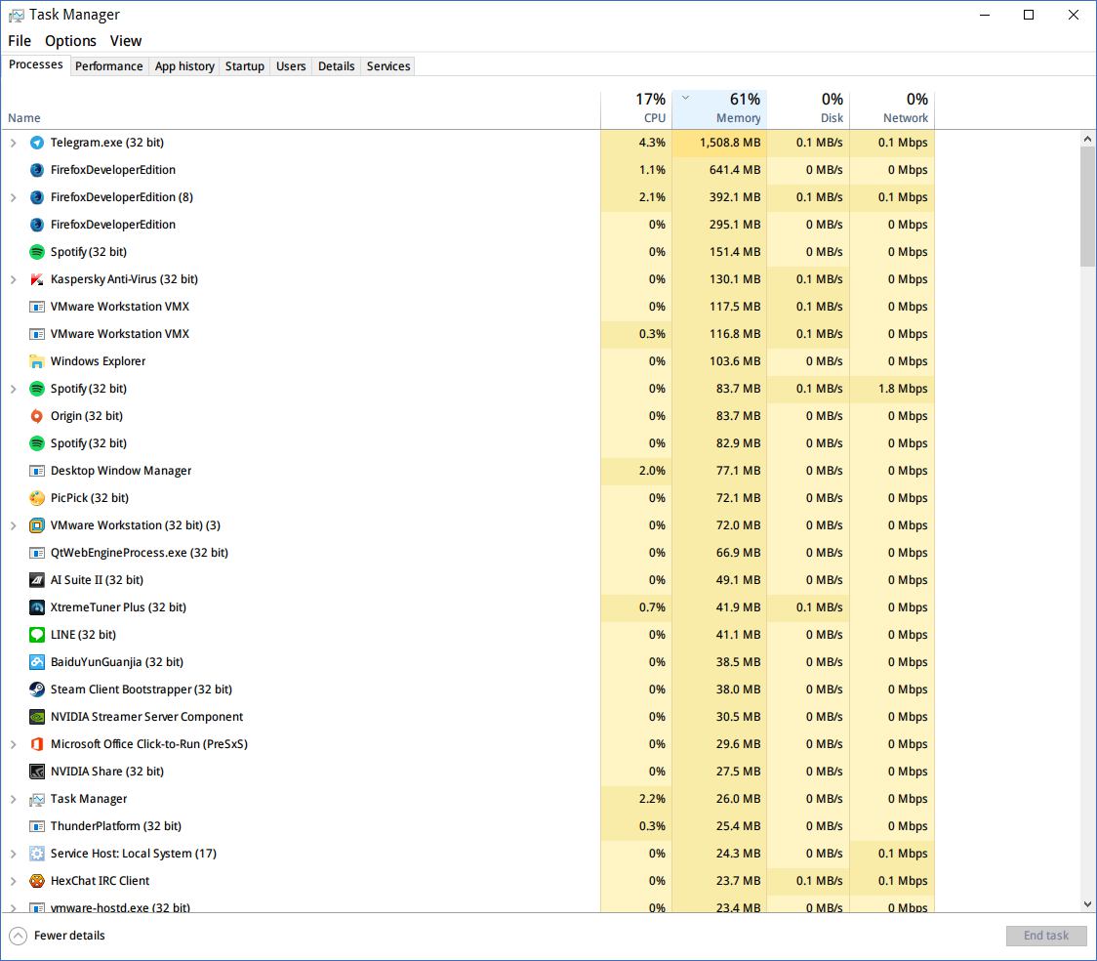
Task: Expand the Telegram.exe process group
Action: [14, 143]
